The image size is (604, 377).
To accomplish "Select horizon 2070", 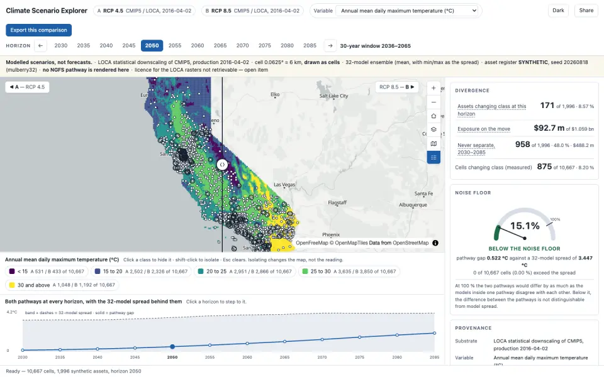I will pos(243,45).
